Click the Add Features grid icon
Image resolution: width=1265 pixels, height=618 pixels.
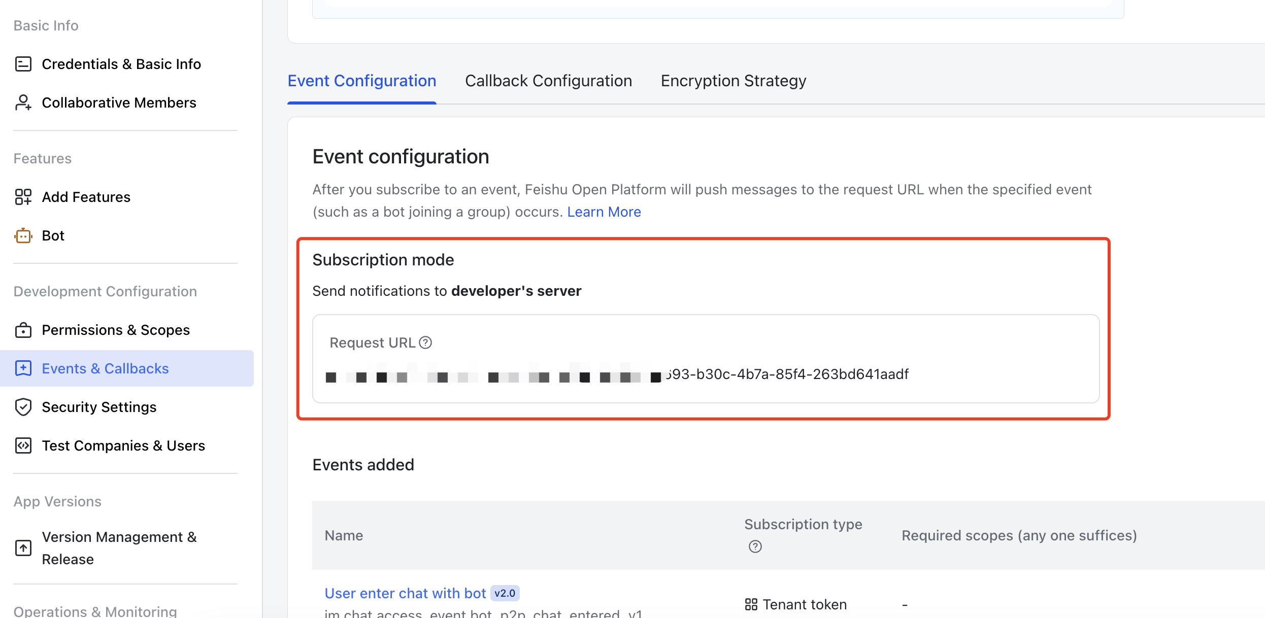[23, 197]
